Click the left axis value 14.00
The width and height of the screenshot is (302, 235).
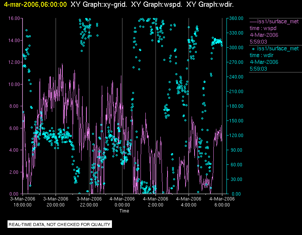[14, 41]
